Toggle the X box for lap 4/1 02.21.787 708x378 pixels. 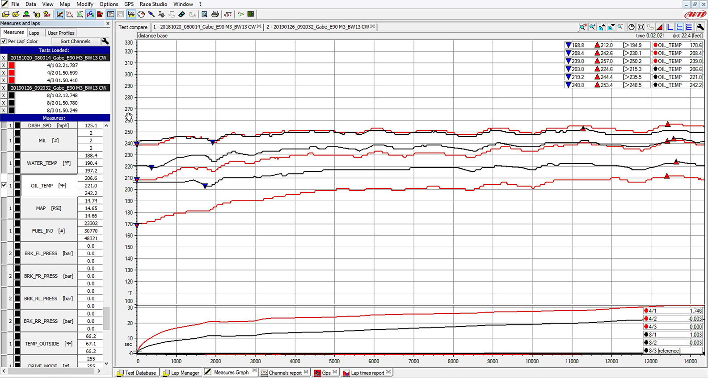tap(4, 65)
